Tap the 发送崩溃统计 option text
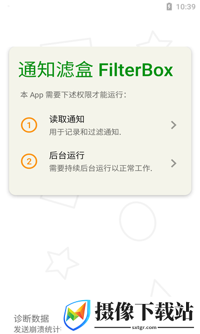The width and height of the screenshot is (200, 334). [x=37, y=330]
